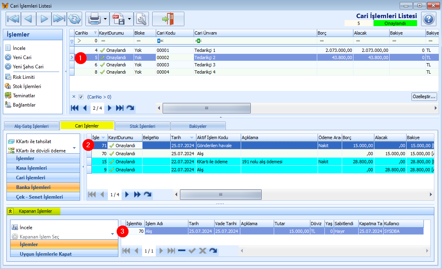Screen dimensions: 442x269
Task: Select the Tedarikçi 3 row
Action: 254,65
